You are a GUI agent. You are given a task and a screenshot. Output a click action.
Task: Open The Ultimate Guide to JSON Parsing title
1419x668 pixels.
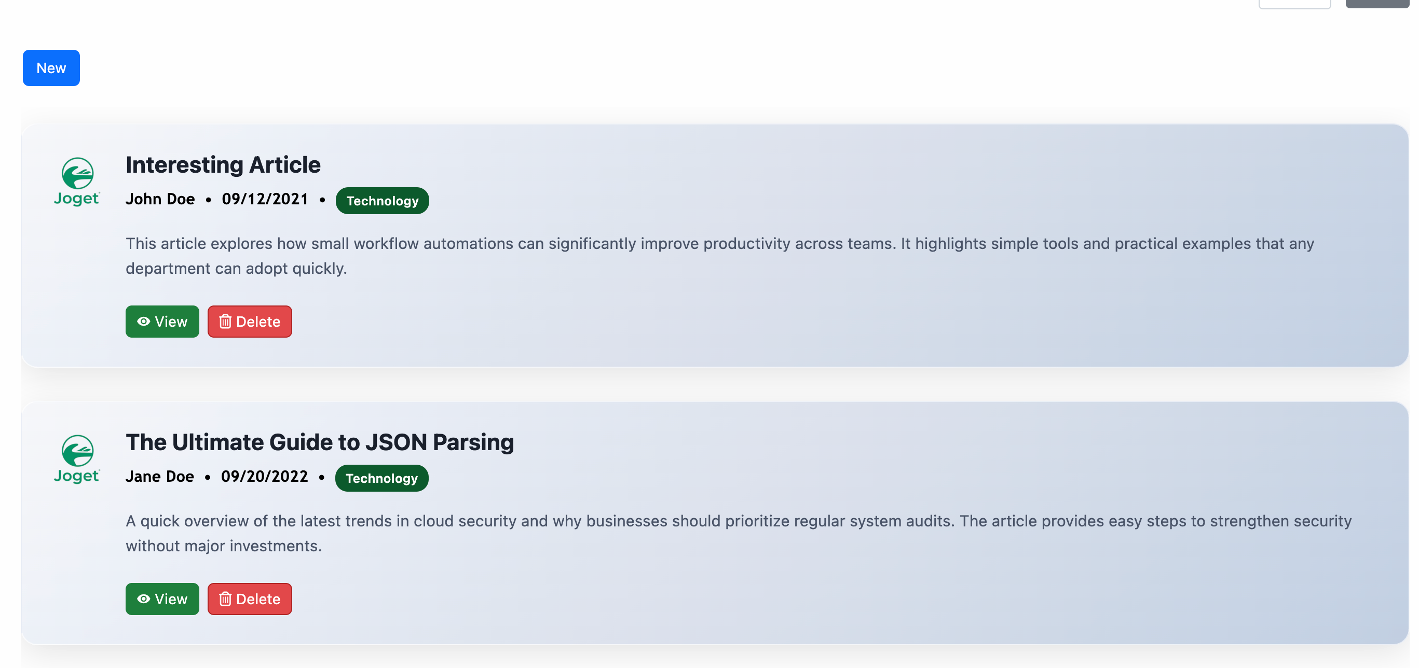(320, 442)
